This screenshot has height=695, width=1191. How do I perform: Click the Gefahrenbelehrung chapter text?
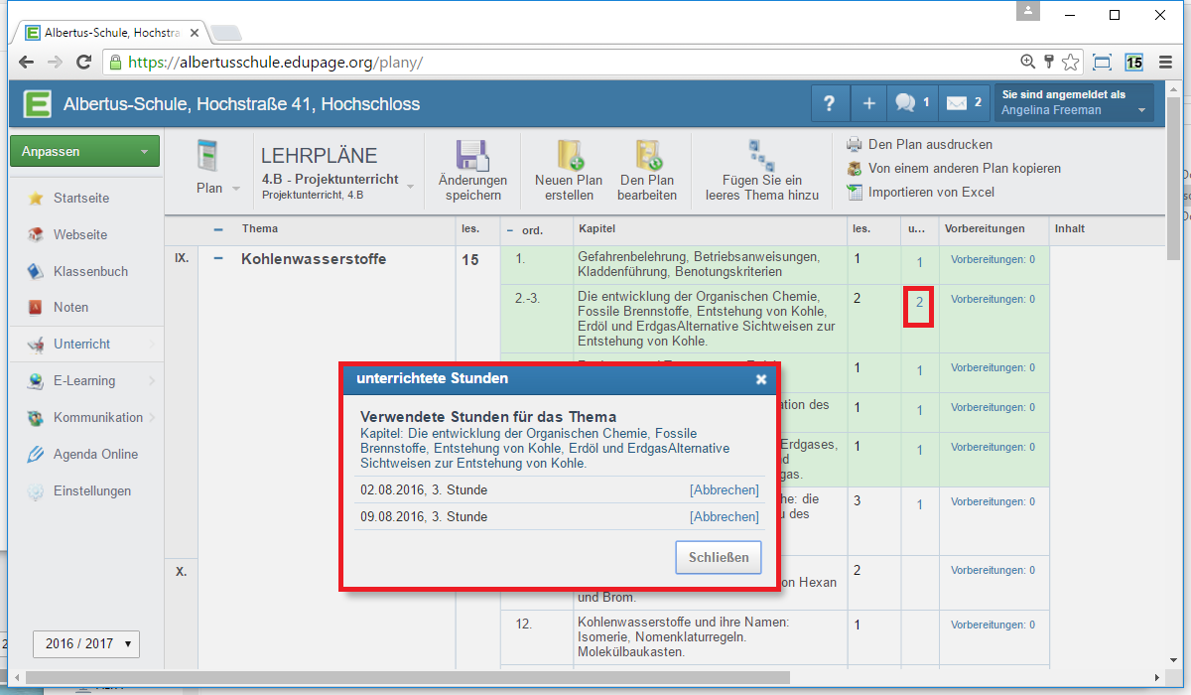[x=699, y=264]
